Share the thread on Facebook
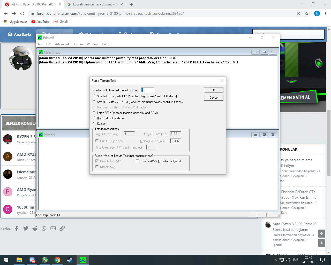This screenshot has width=331, height=265. 17,228
